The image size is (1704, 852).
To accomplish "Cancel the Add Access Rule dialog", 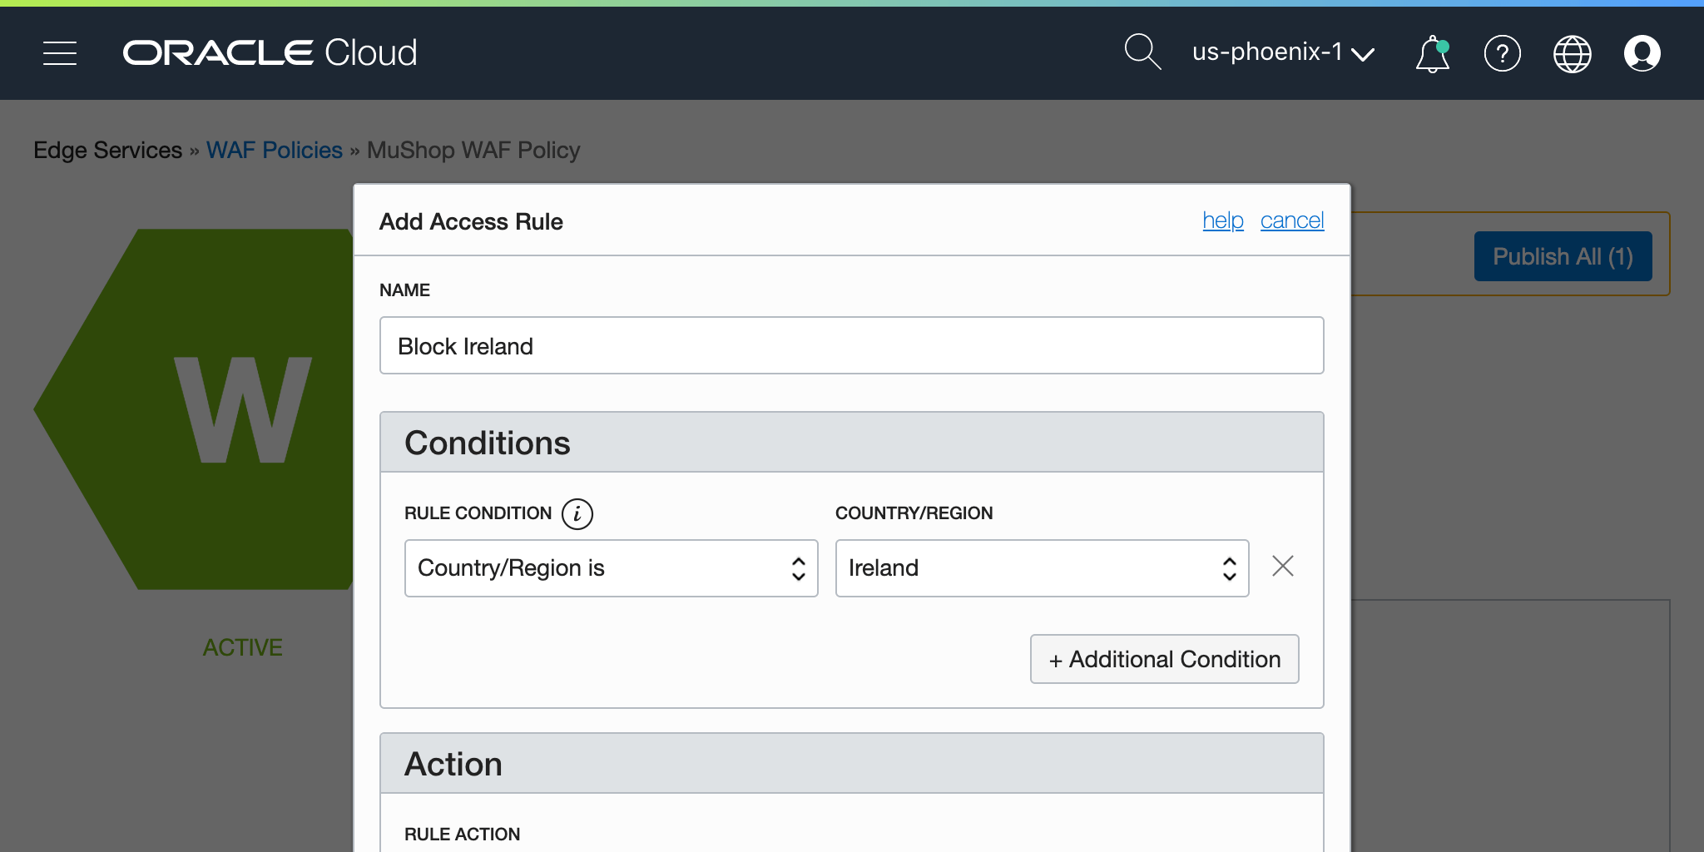I will (x=1291, y=220).
